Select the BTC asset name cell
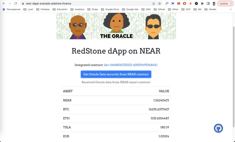The height and width of the screenshot is (142, 235). click(66, 109)
